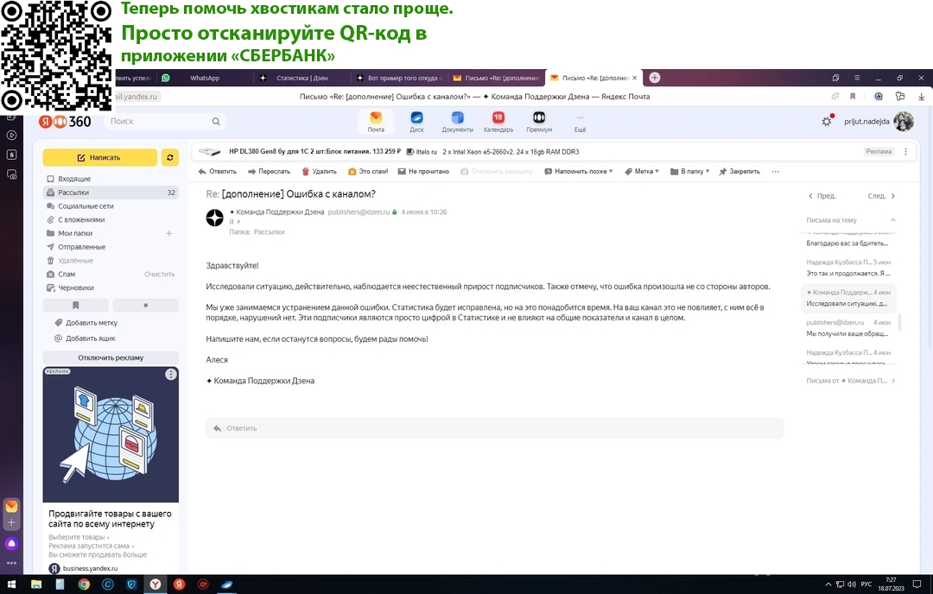Refresh mail with the yellow refresh button
The width and height of the screenshot is (933, 594).
170,158
